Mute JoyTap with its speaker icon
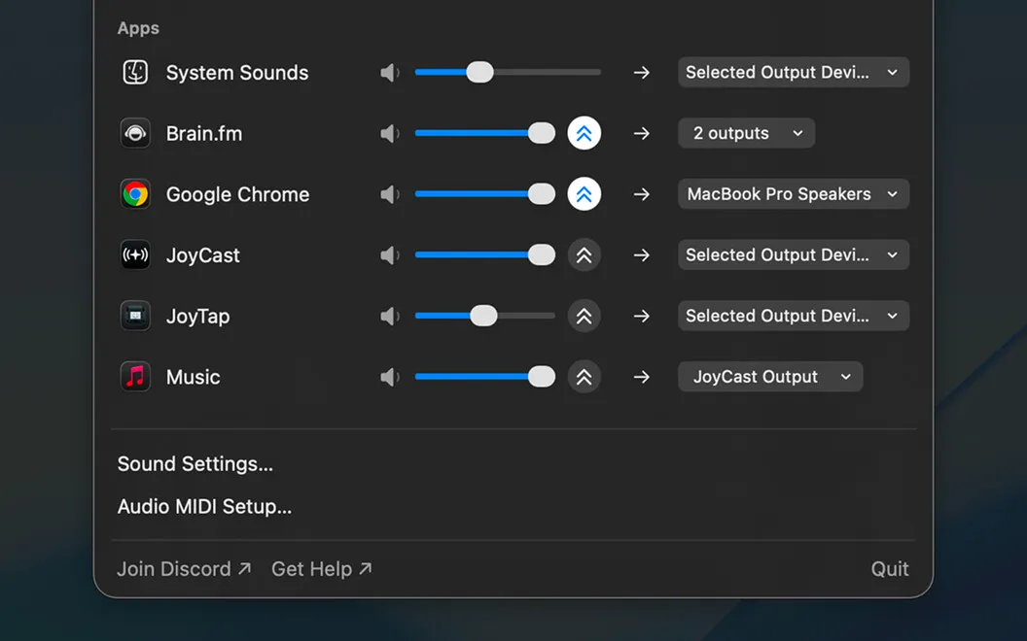 point(390,316)
